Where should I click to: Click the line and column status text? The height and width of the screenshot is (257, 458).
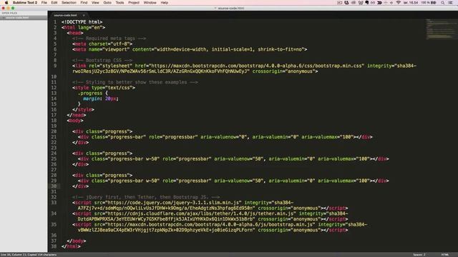tap(29, 255)
